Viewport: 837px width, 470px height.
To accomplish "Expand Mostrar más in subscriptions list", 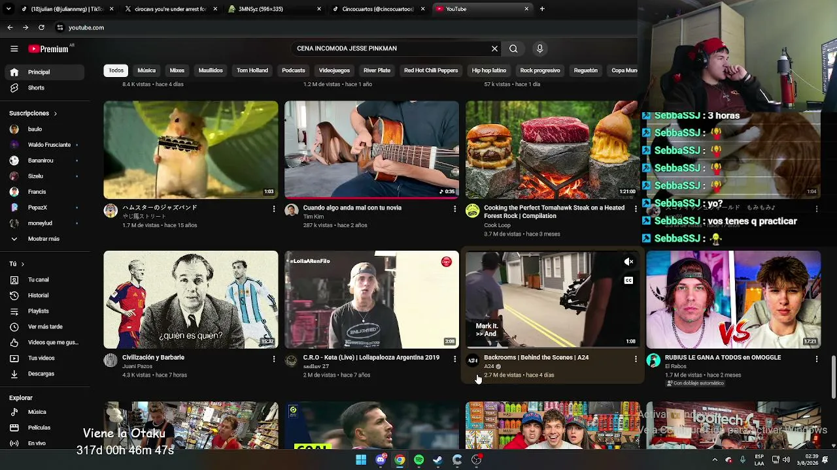I will [x=44, y=239].
